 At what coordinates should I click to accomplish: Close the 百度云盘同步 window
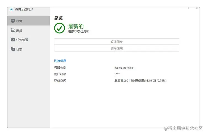pyautogui.click(x=197, y=8)
